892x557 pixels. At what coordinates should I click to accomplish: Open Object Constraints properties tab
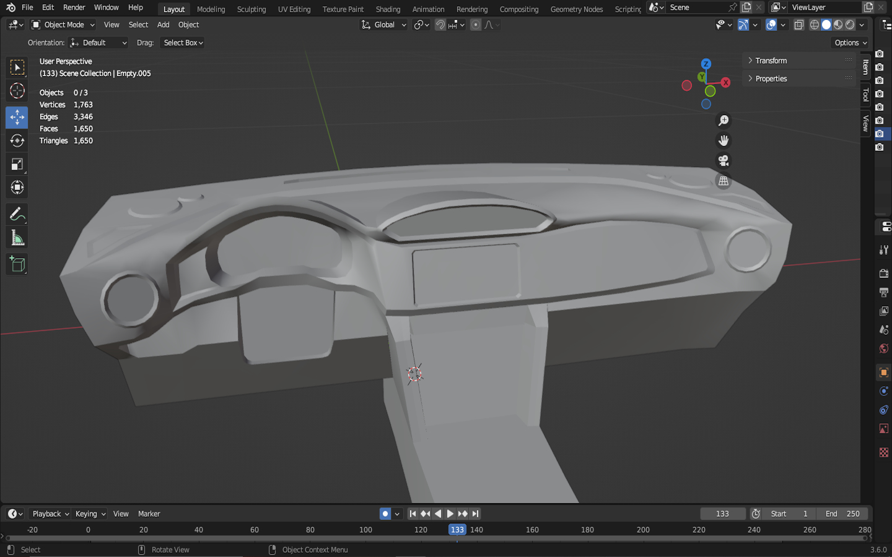884,410
